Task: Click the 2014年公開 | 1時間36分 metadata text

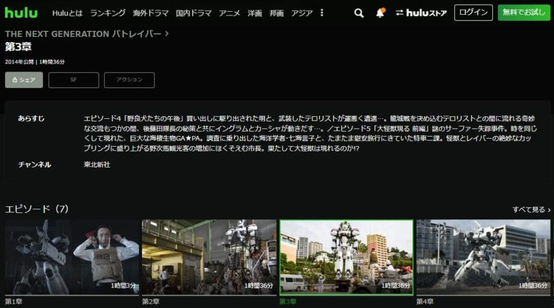Action: [35, 62]
